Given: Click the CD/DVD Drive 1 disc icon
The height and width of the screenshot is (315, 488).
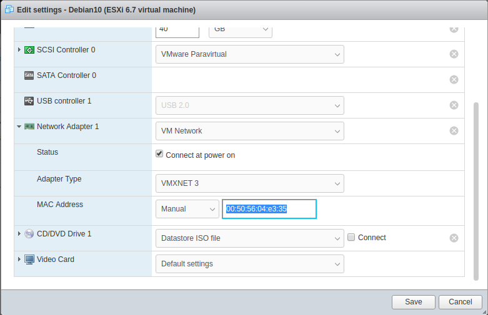Looking at the screenshot, I should coord(29,234).
